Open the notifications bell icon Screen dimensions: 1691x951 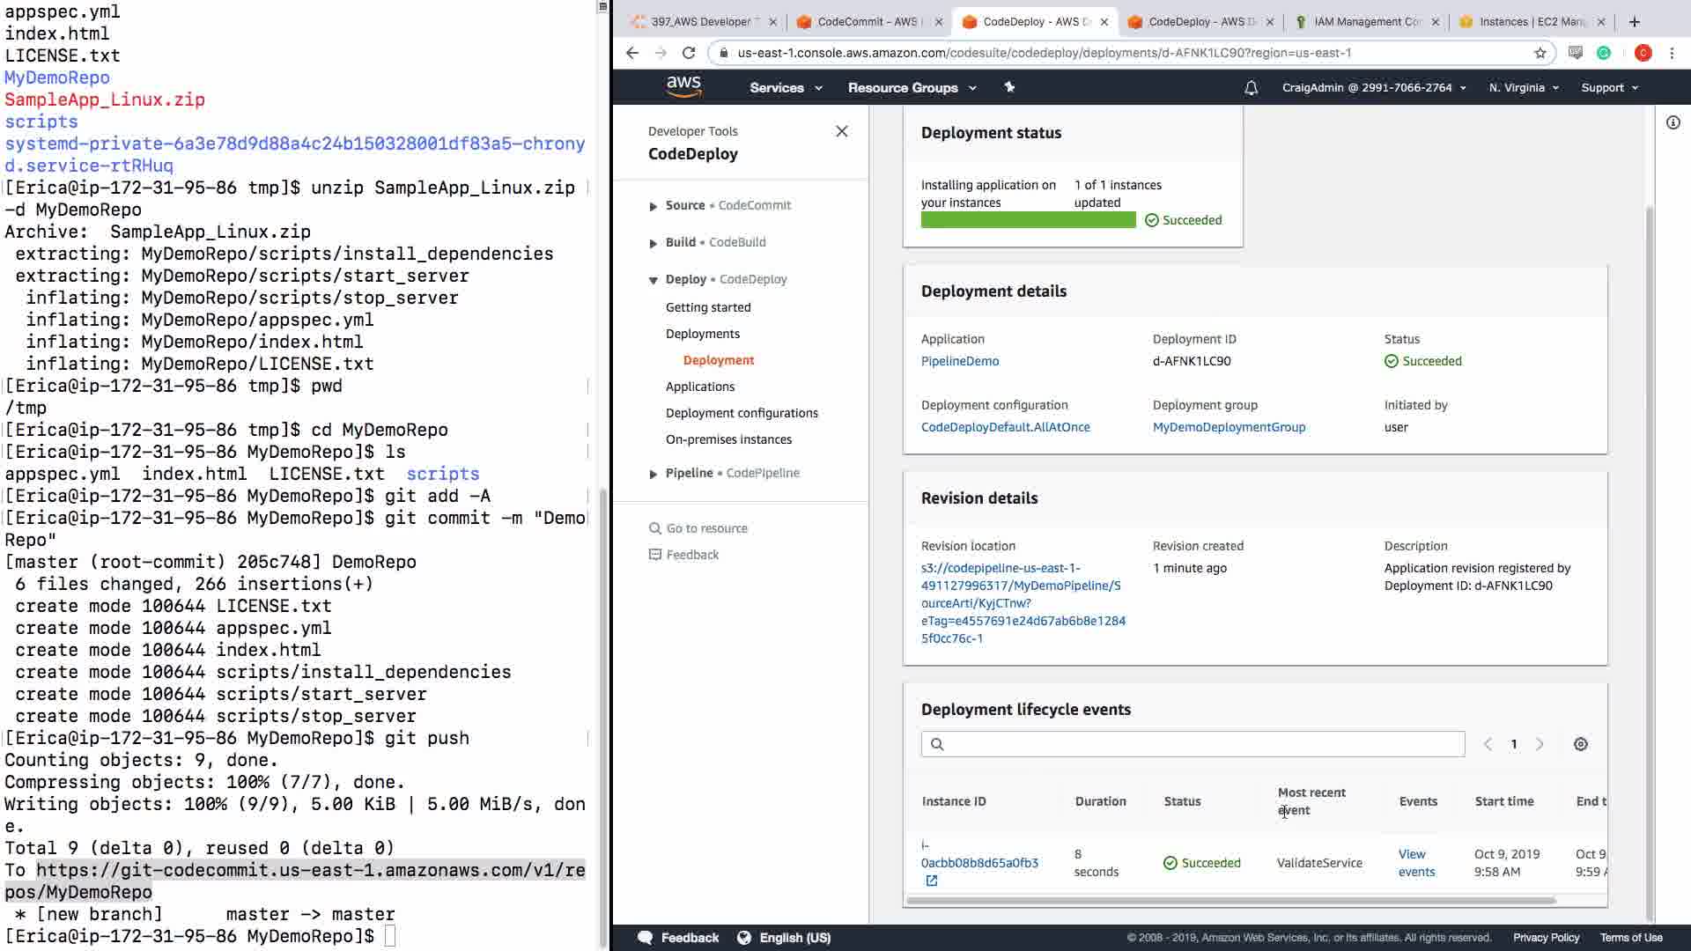point(1251,88)
